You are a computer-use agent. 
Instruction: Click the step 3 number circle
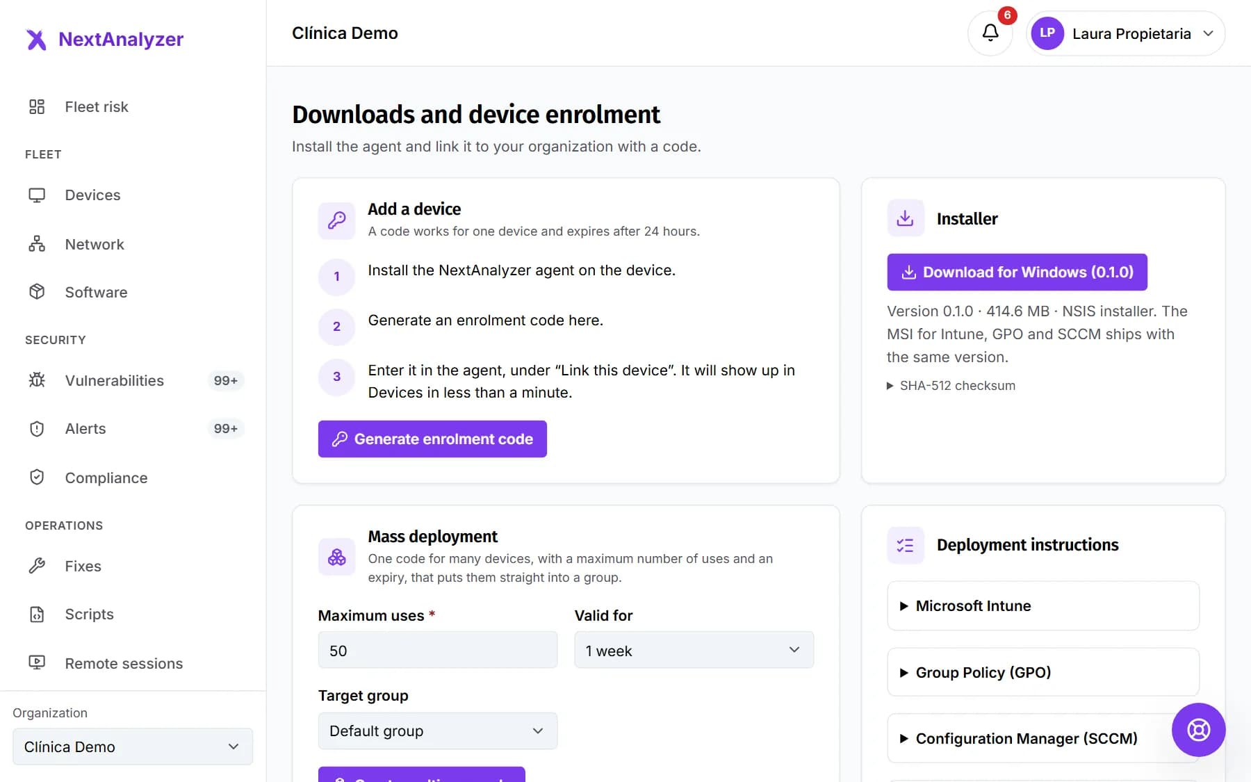(x=336, y=377)
